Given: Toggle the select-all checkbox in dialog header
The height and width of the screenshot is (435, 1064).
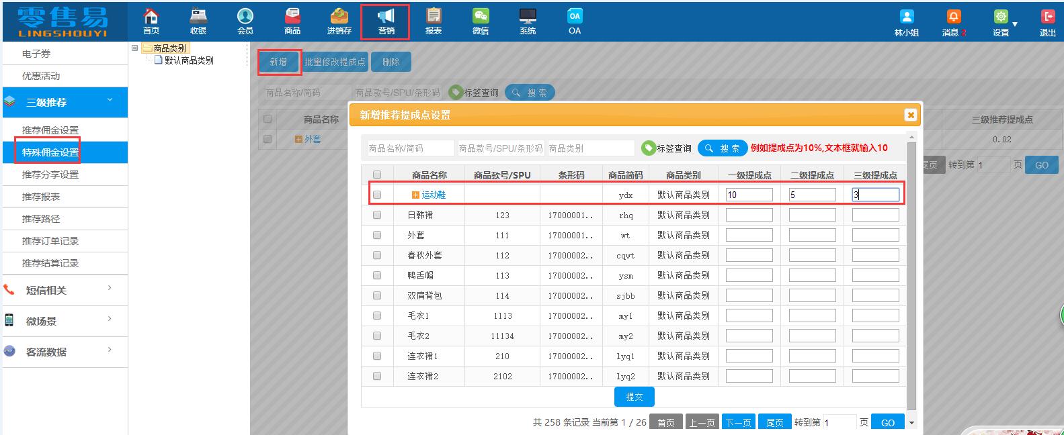Looking at the screenshot, I should (x=377, y=175).
